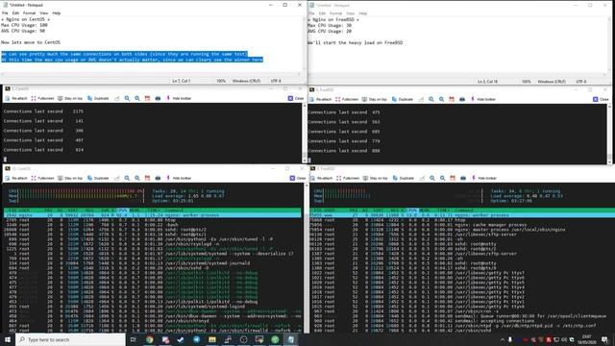Click red calendar icon in CentOS htop terminal
This screenshot has width=615, height=346.
(x=147, y=178)
